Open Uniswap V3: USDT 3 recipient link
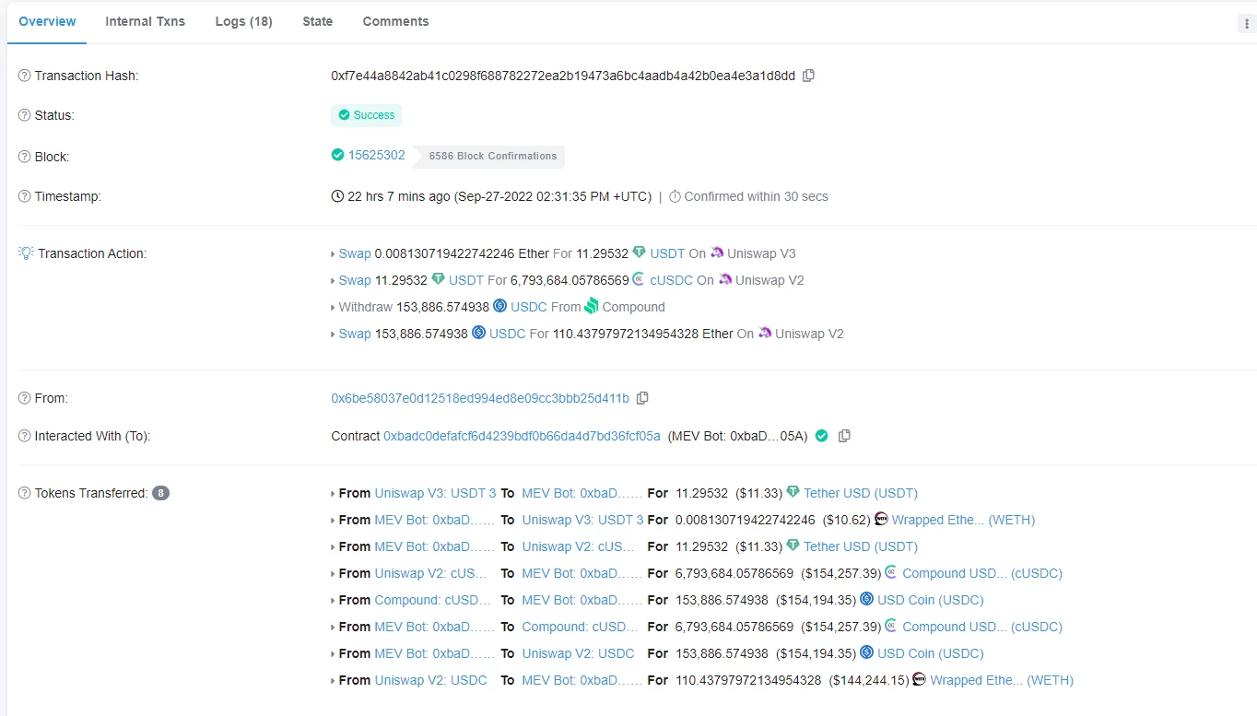Screen dimensions: 1257x716 [x=583, y=520]
